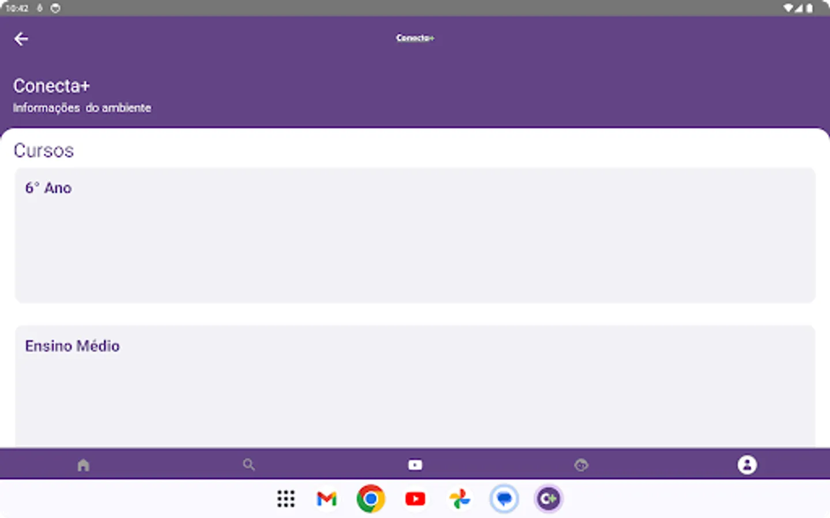This screenshot has width=830, height=518.
Task: Open the video section in bottom navigation
Action: tap(415, 464)
